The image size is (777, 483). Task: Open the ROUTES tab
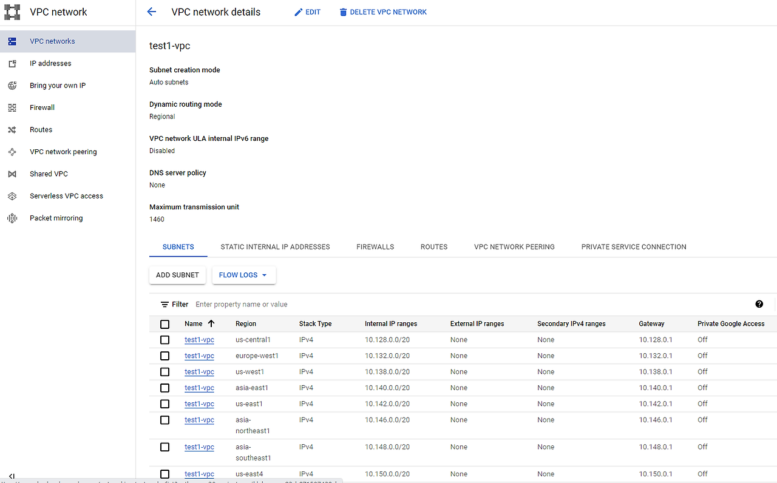pyautogui.click(x=434, y=247)
